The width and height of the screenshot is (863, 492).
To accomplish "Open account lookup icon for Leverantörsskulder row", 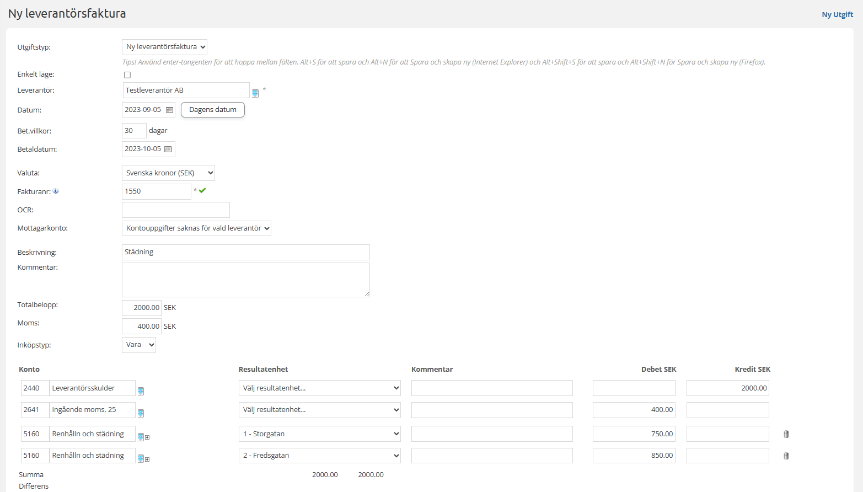I will [141, 391].
